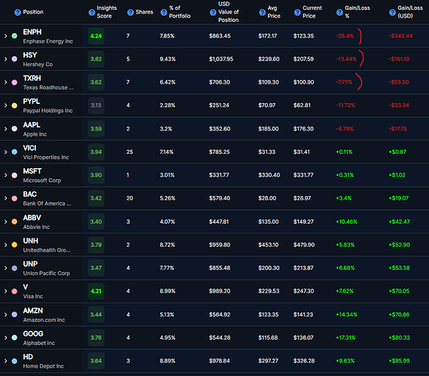Sort by Position column header

point(33,12)
